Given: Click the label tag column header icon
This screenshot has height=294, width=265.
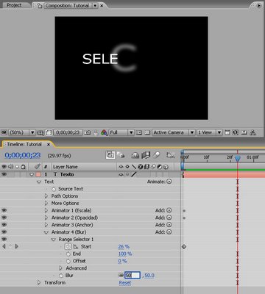Looking at the screenshot, I should click(37, 167).
